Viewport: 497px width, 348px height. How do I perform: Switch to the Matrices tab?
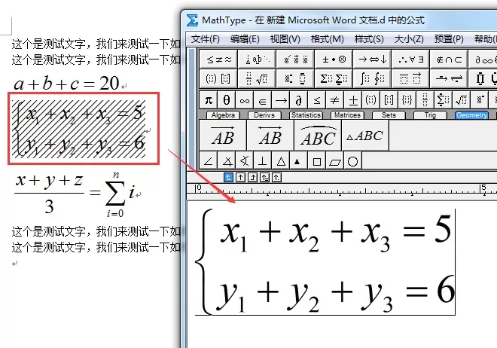click(347, 115)
